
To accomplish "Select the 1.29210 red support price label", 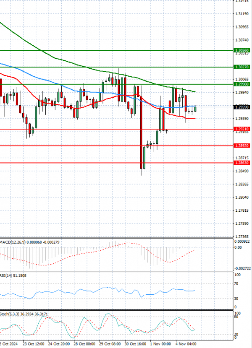I will [x=241, y=130].
